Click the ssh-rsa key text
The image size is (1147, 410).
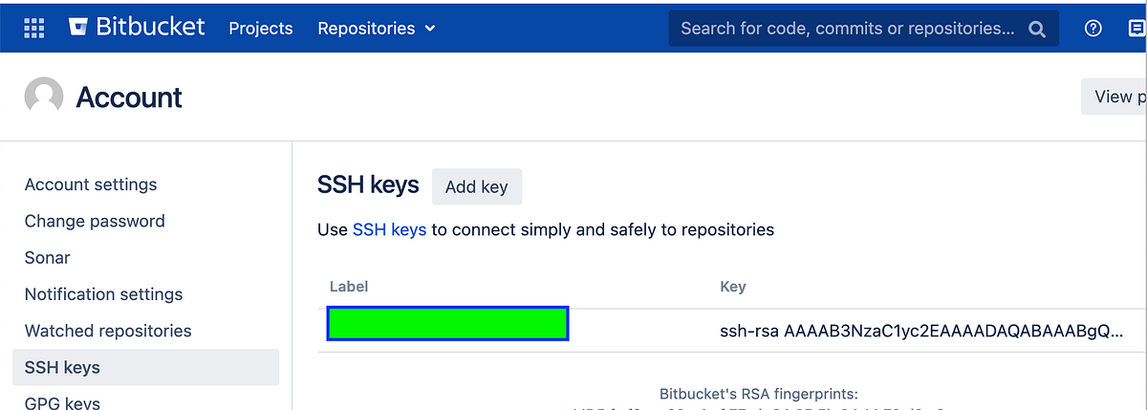coord(921,332)
